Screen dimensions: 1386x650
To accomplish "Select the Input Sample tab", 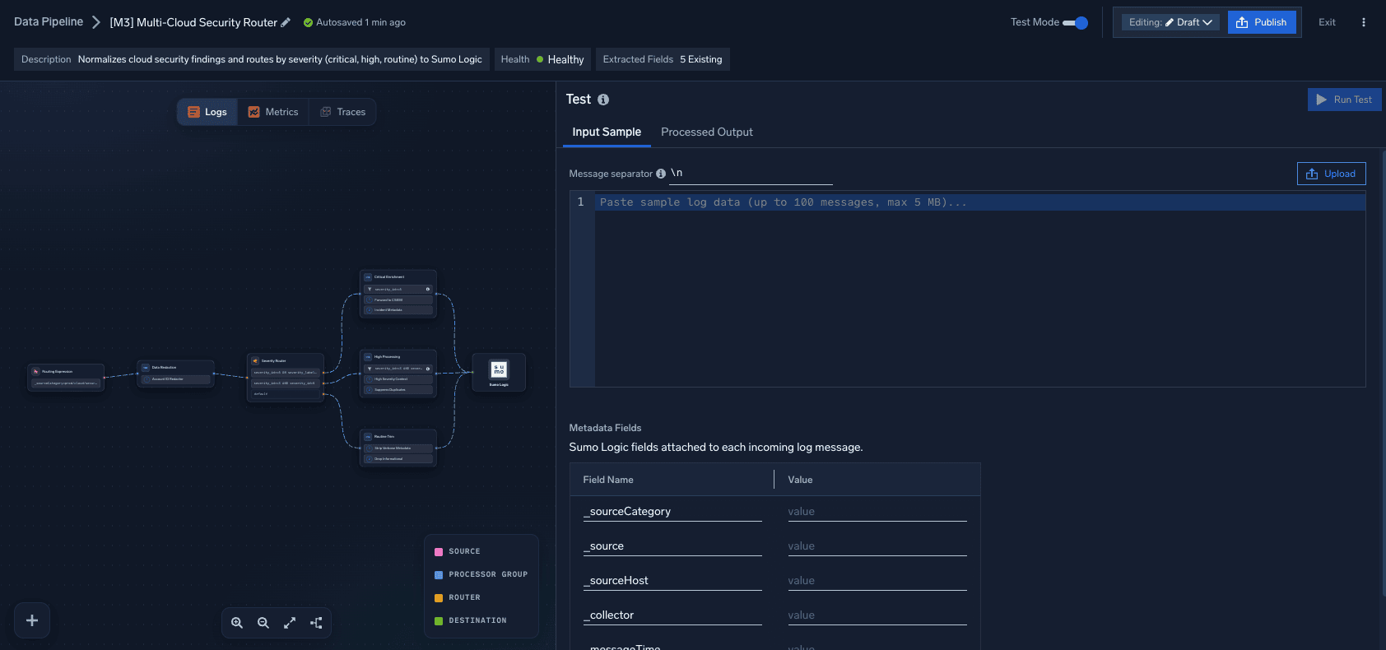I will (607, 132).
